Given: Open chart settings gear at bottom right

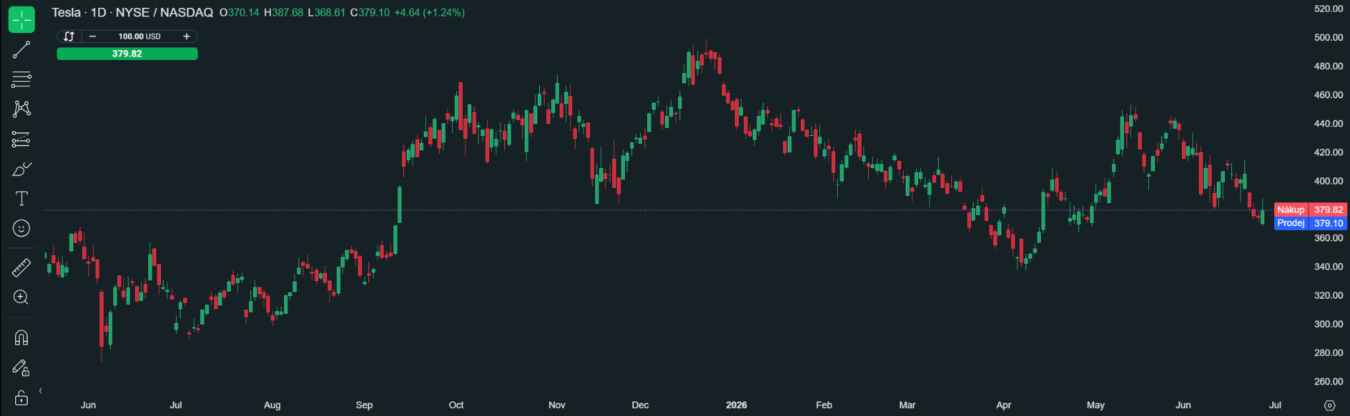Looking at the screenshot, I should pyautogui.click(x=1330, y=405).
